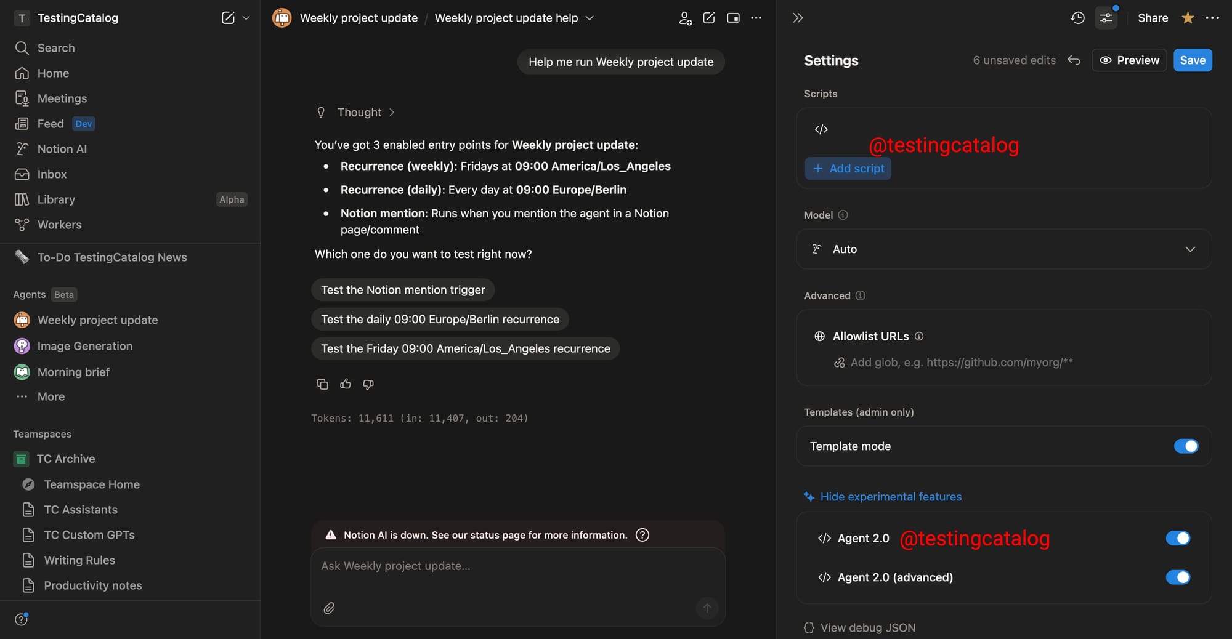Click the thumbs up feedback icon
The height and width of the screenshot is (639, 1232).
345,384
